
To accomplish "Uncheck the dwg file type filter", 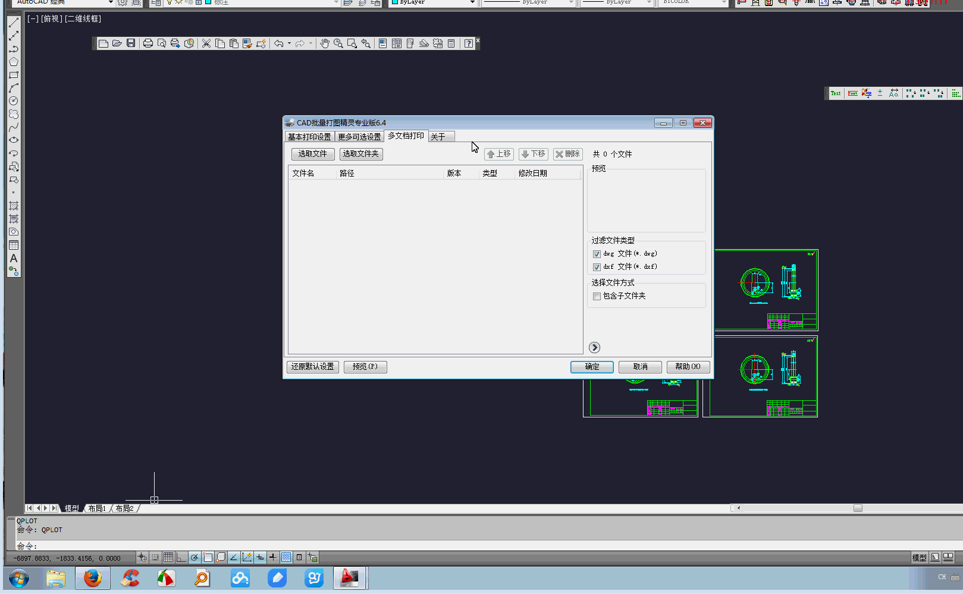I will (597, 254).
